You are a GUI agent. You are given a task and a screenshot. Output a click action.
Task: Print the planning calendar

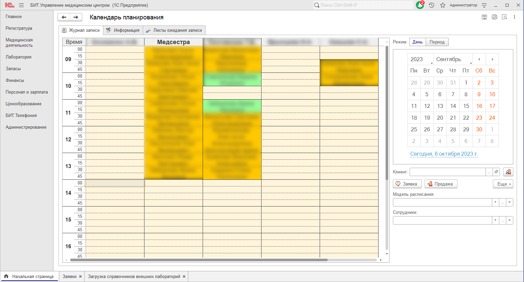[x=495, y=17]
